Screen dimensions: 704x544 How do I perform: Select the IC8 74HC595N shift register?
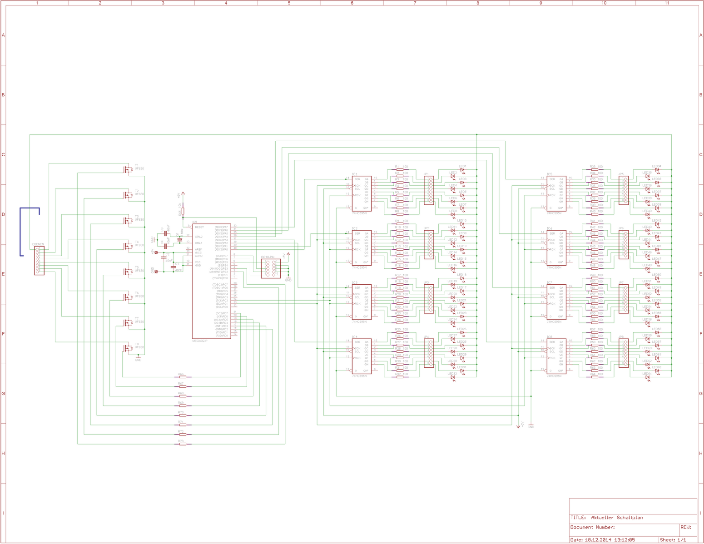coord(556,356)
